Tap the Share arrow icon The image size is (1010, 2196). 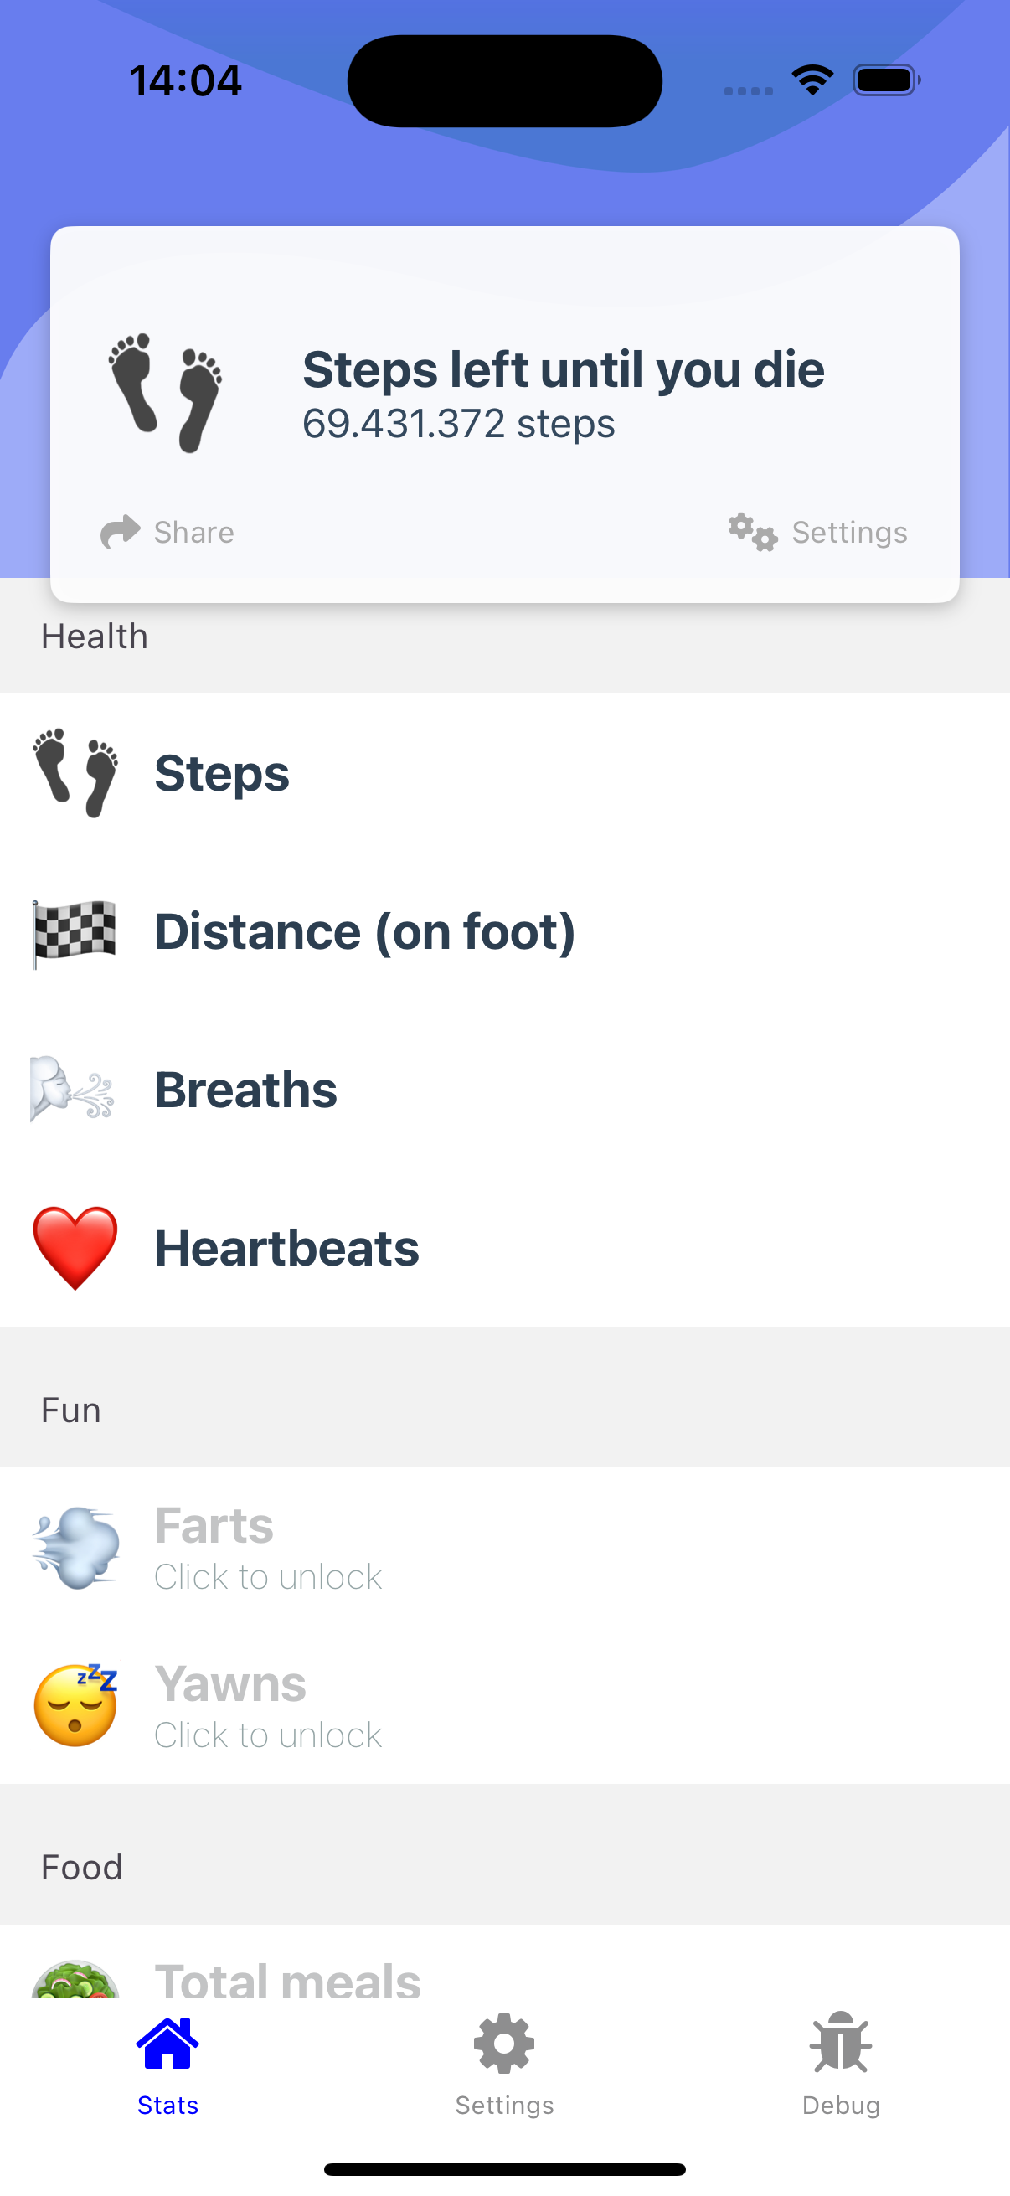120,532
